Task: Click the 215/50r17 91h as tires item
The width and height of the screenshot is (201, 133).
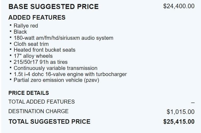Action: 41,62
